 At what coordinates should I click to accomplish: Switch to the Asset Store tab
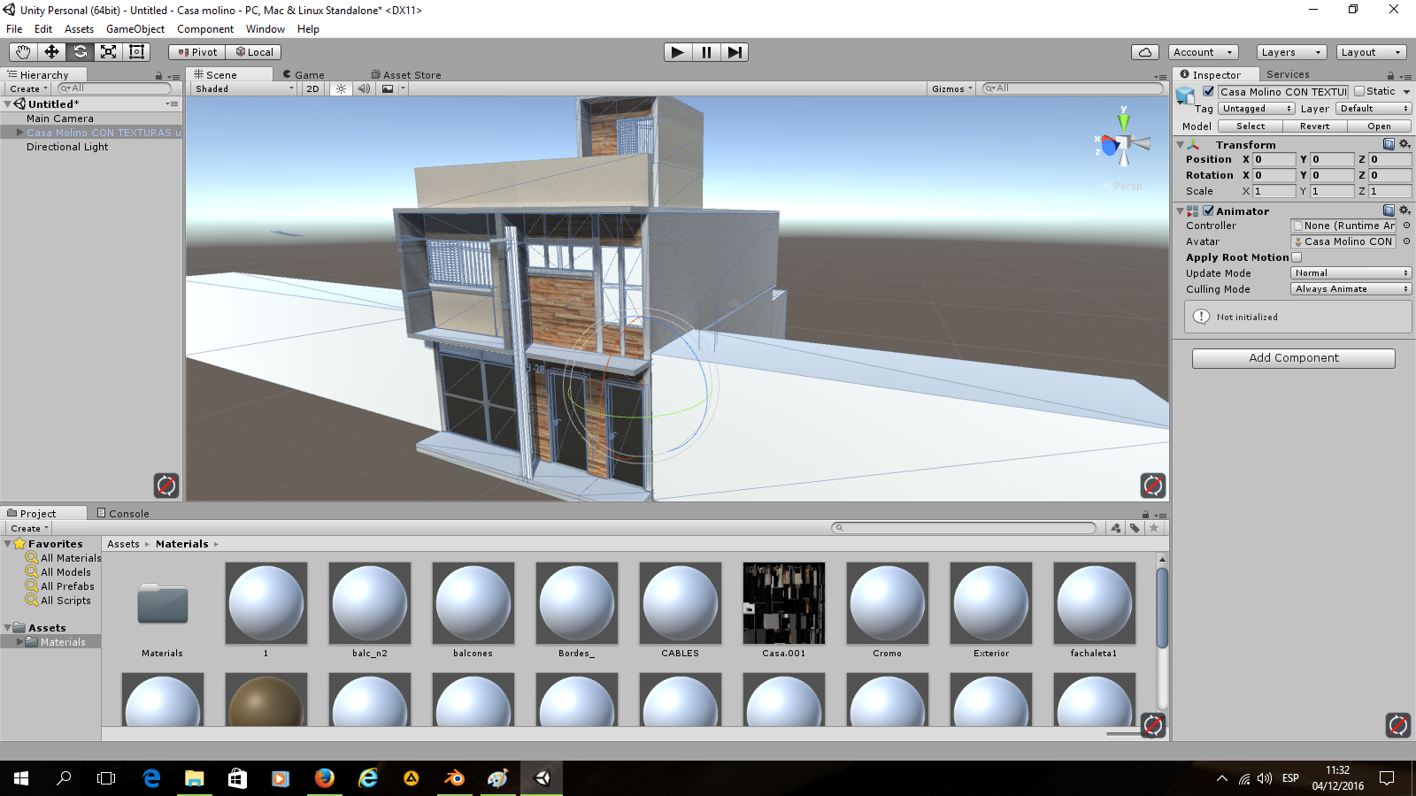pyautogui.click(x=406, y=75)
